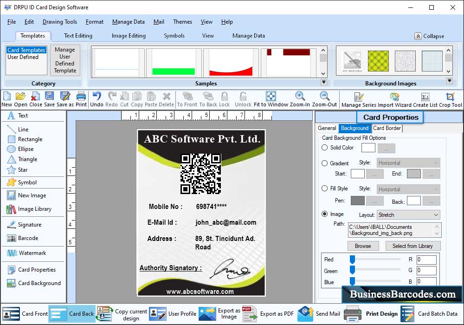Viewport: 464px width, 325px height.
Task: Open the Fill Style Style dropdown
Action: tap(408, 189)
